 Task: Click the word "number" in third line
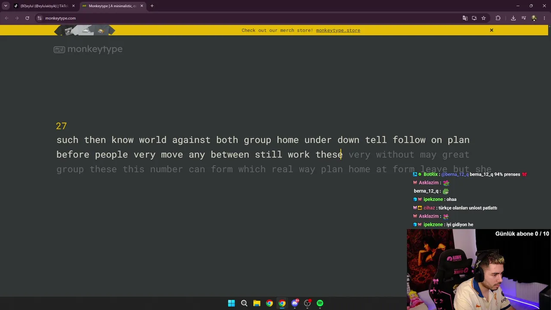point(166,169)
